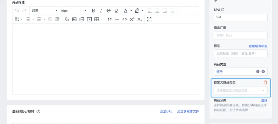Viewport: 278px width, 124px height.
Task: Apply superscript formatting
Action: (x=132, y=19)
